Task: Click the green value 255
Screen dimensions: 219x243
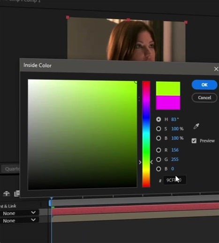Action: pos(175,159)
